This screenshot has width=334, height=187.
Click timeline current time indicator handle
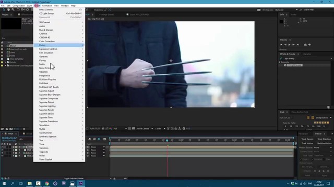[167, 140]
